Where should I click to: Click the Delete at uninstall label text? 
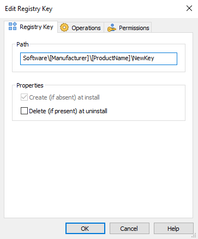68,111
